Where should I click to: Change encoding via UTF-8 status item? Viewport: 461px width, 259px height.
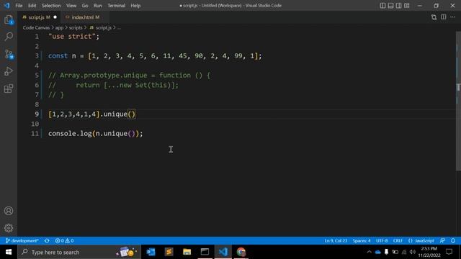pos(382,241)
